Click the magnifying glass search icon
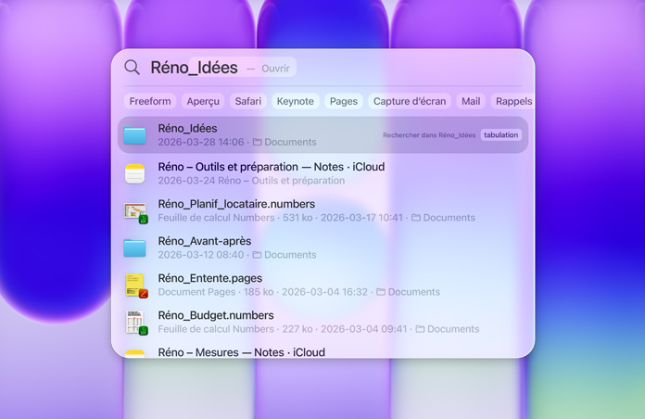Image resolution: width=645 pixels, height=419 pixels. click(x=133, y=68)
